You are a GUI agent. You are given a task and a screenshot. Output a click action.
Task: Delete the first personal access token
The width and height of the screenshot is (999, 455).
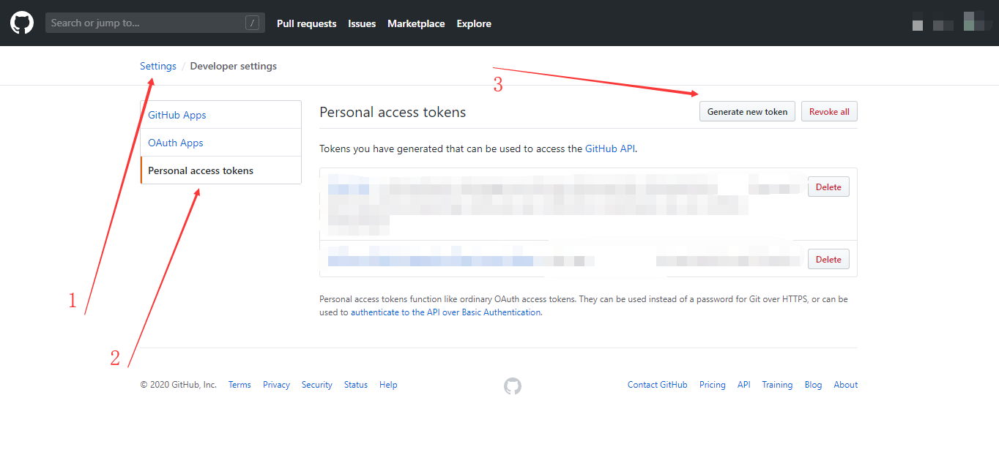point(828,187)
